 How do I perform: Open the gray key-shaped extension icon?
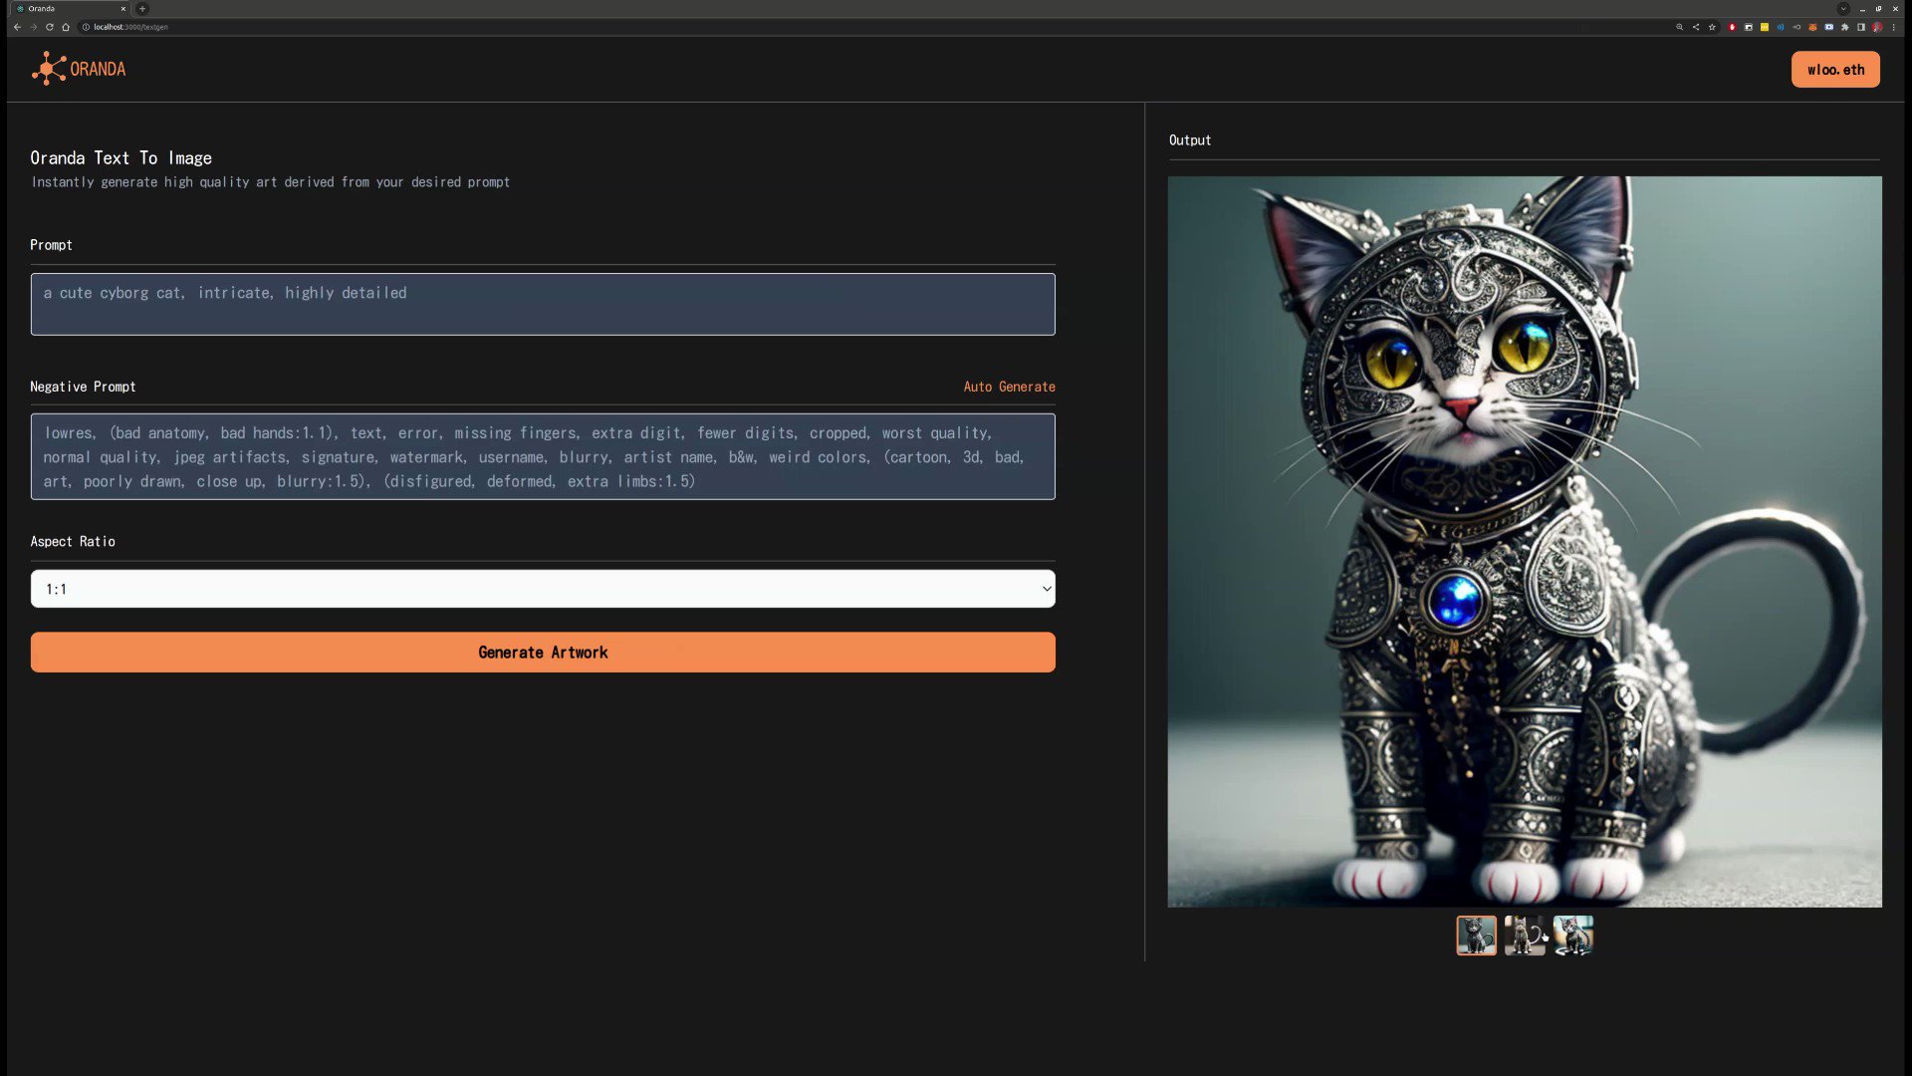1796,27
